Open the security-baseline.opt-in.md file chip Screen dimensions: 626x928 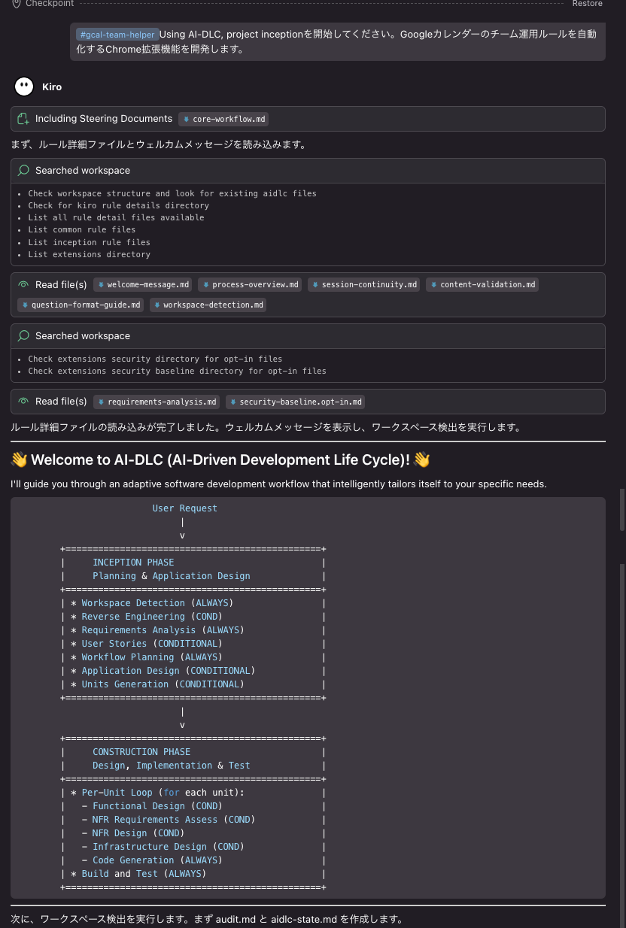296,402
